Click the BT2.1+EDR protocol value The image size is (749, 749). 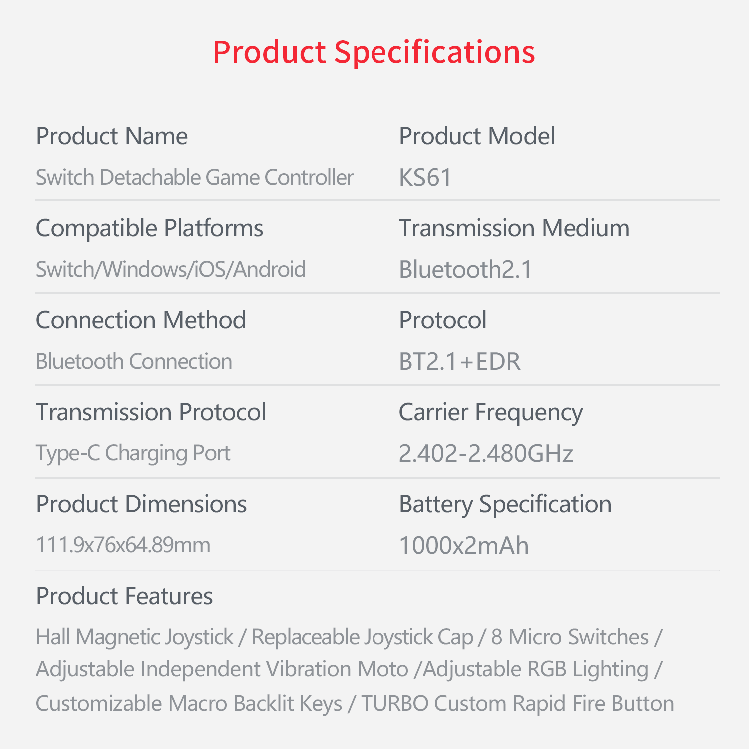(x=459, y=362)
